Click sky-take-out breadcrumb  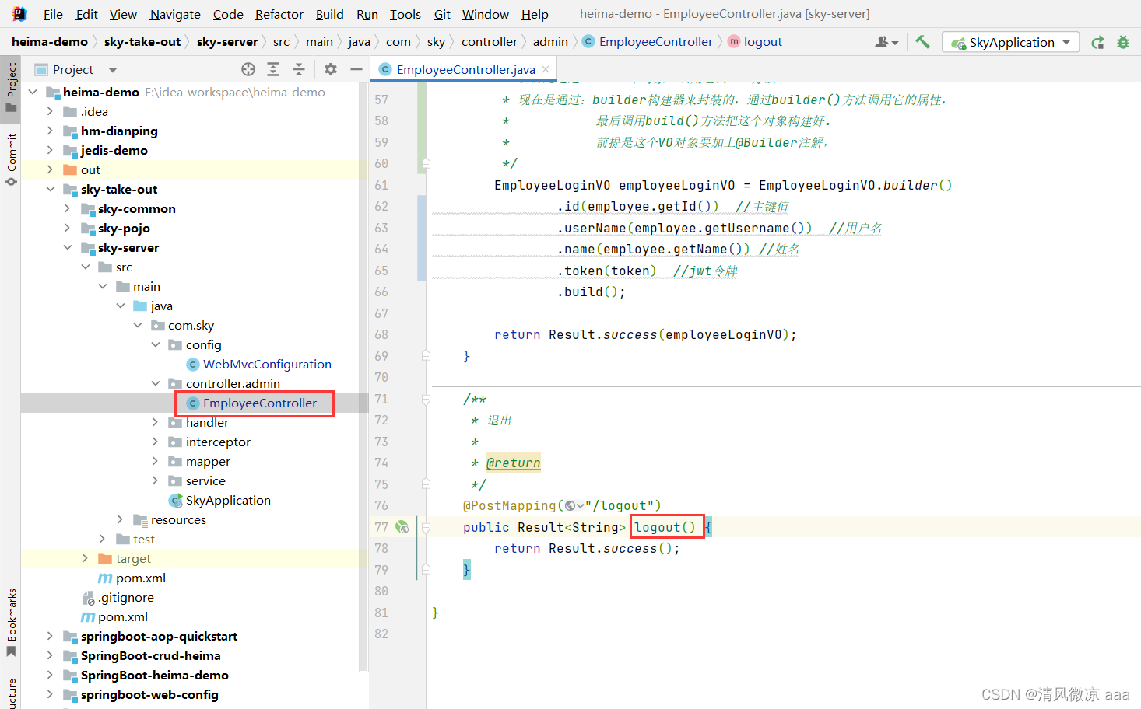click(x=142, y=42)
